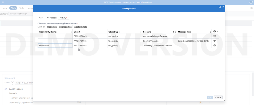Click the Object column header
This screenshot has width=254, height=105.
pyautogui.click(x=77, y=32)
